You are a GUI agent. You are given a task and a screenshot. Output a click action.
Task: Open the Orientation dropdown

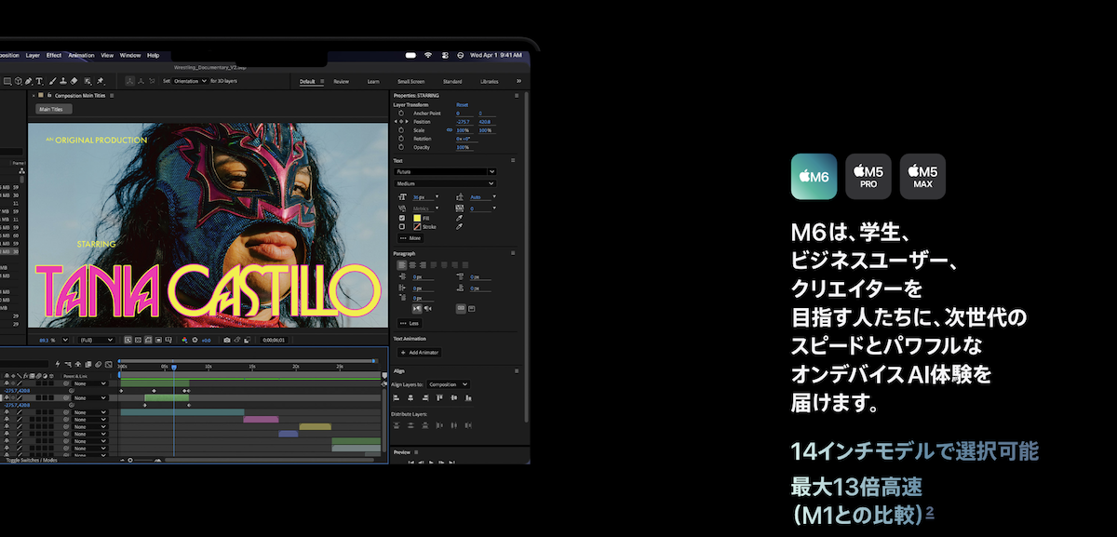190,81
